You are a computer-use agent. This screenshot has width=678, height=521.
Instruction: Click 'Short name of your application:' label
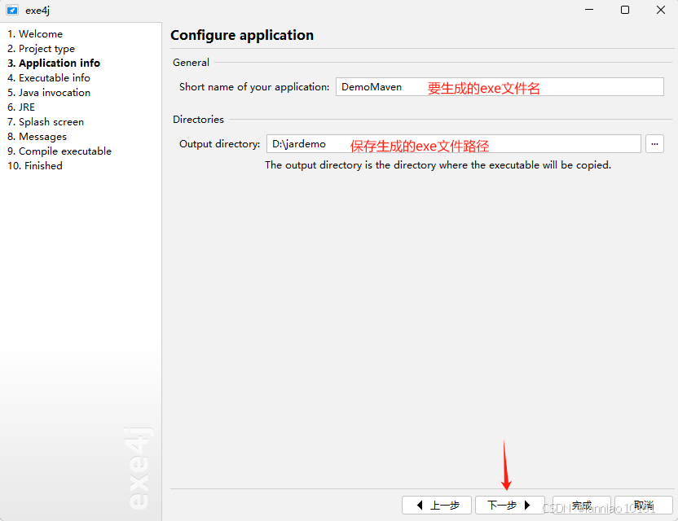(x=254, y=87)
